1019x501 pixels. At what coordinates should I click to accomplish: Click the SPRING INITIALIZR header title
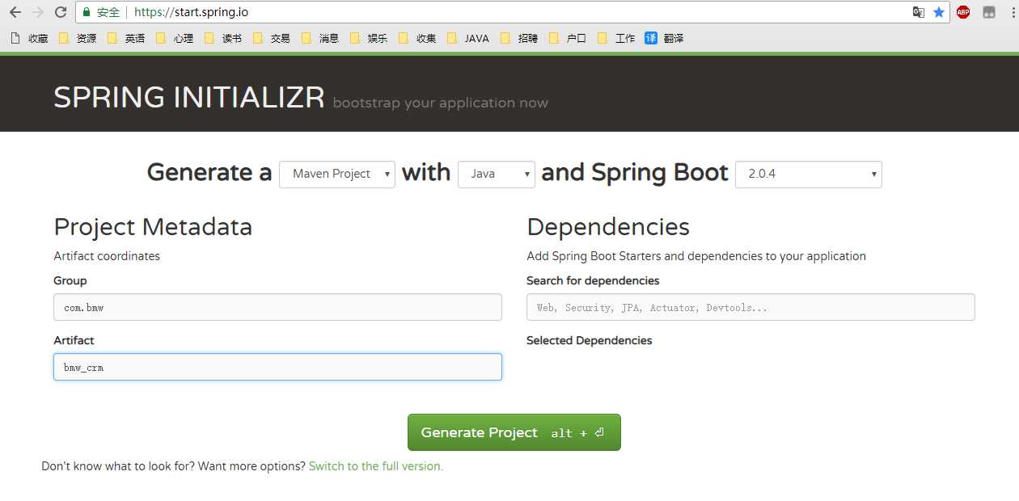coord(189,98)
